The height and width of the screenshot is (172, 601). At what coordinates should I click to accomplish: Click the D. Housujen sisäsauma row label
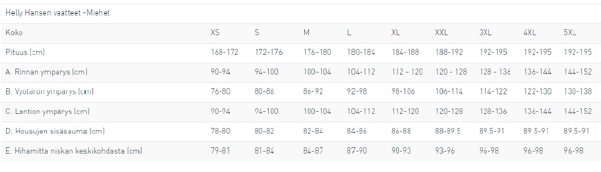(55, 131)
